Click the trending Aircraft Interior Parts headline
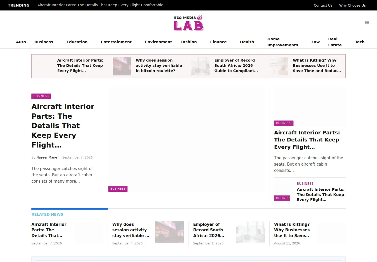 pos(100,5)
